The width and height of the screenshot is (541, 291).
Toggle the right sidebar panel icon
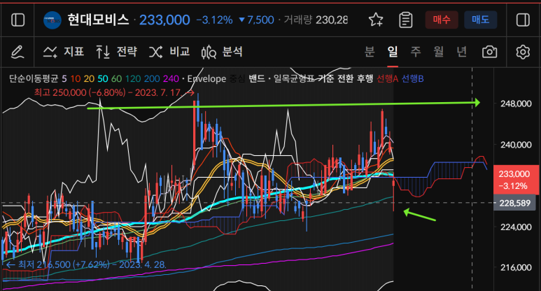point(523,20)
